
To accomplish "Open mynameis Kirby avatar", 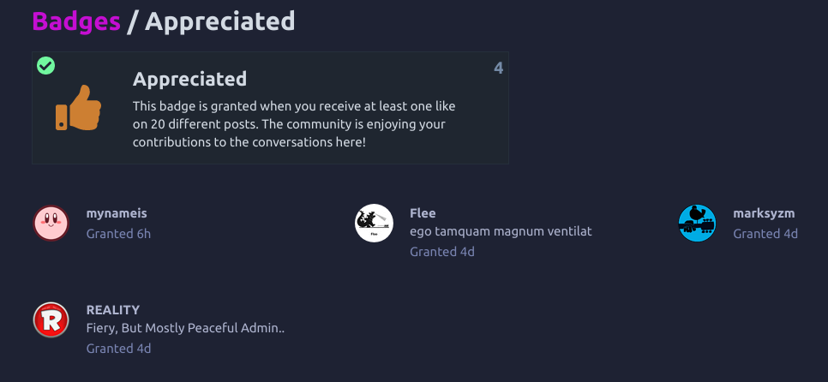I will (x=51, y=223).
